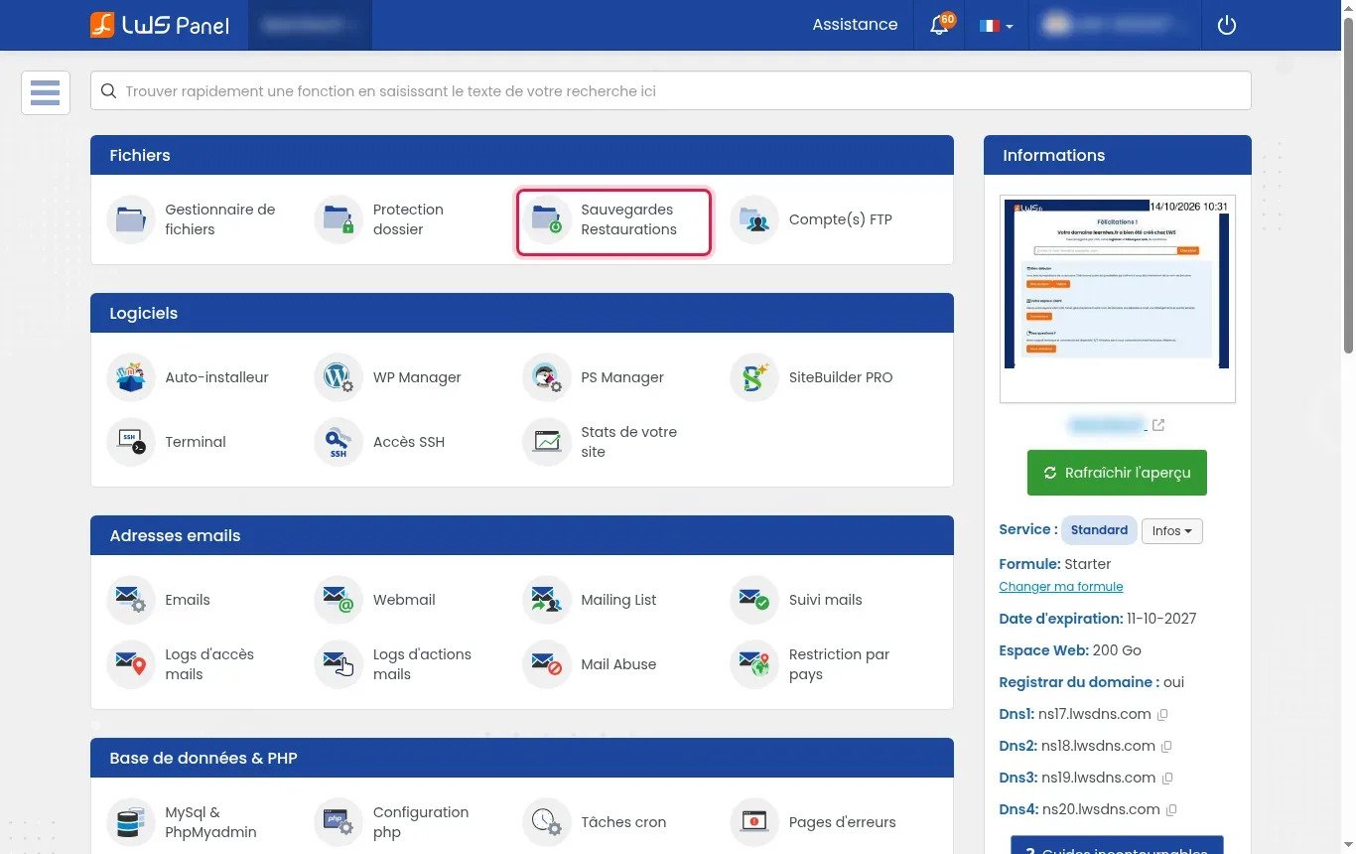
Task: Focus the function search field
Action: 671,91
